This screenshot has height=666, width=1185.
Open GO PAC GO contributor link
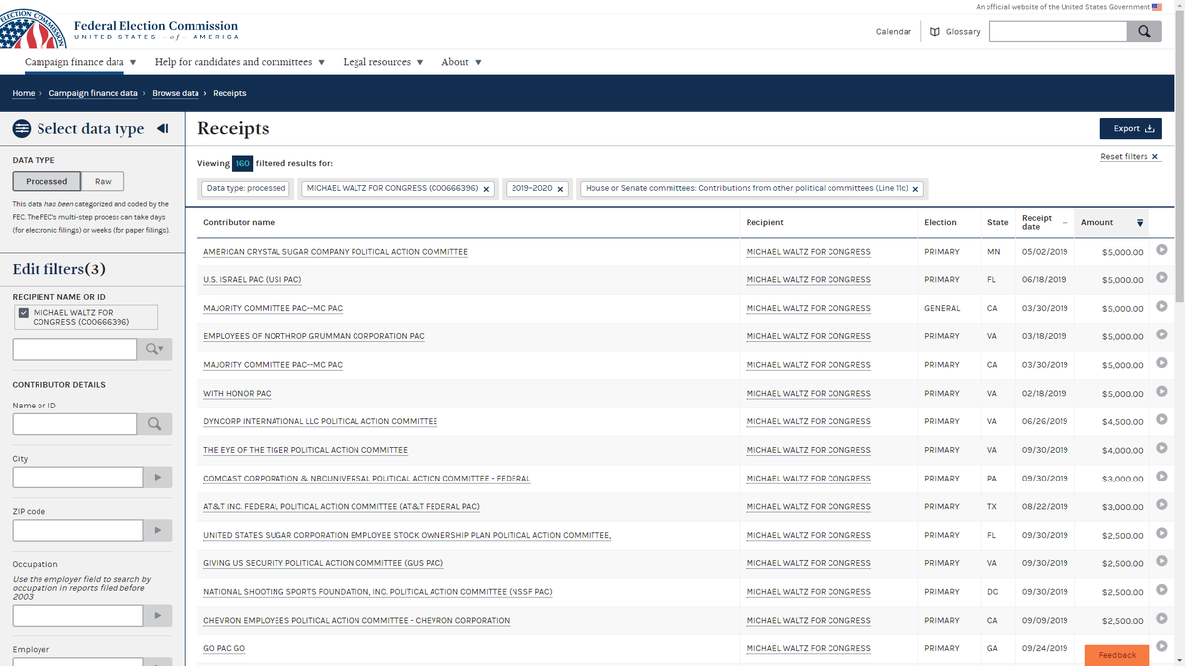(224, 649)
